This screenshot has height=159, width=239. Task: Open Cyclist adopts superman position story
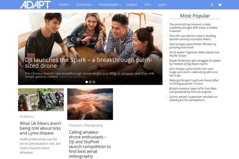pyautogui.click(x=193, y=98)
